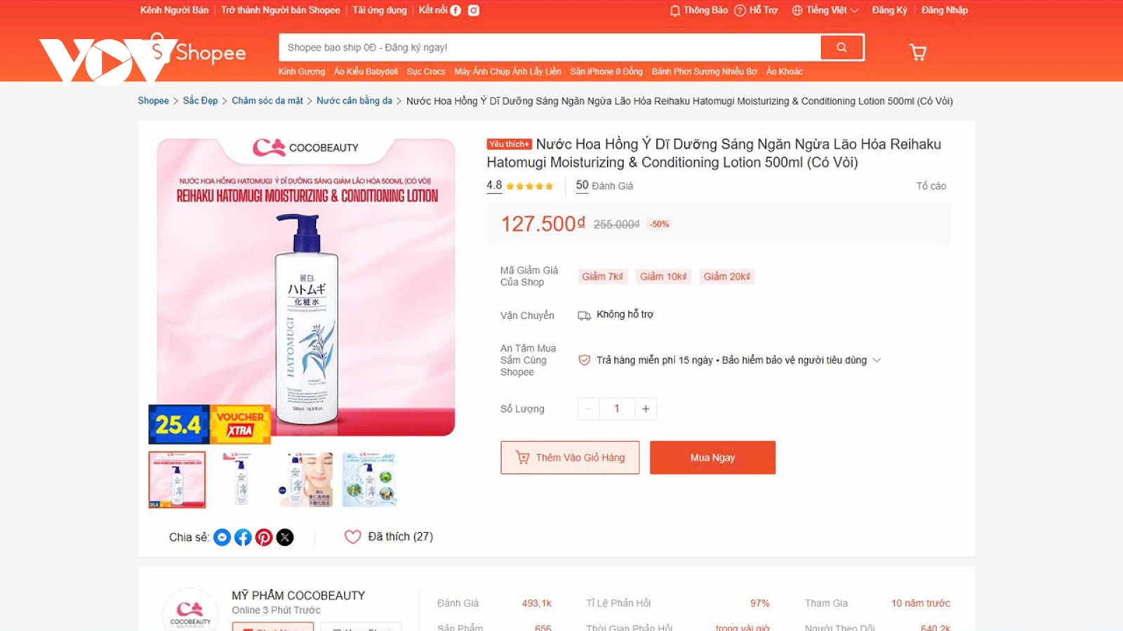Share product on X icon

[x=285, y=537]
